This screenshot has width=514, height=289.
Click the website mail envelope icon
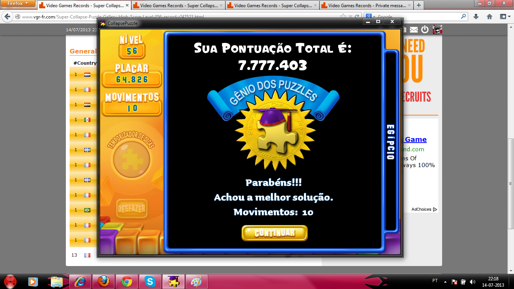[414, 30]
